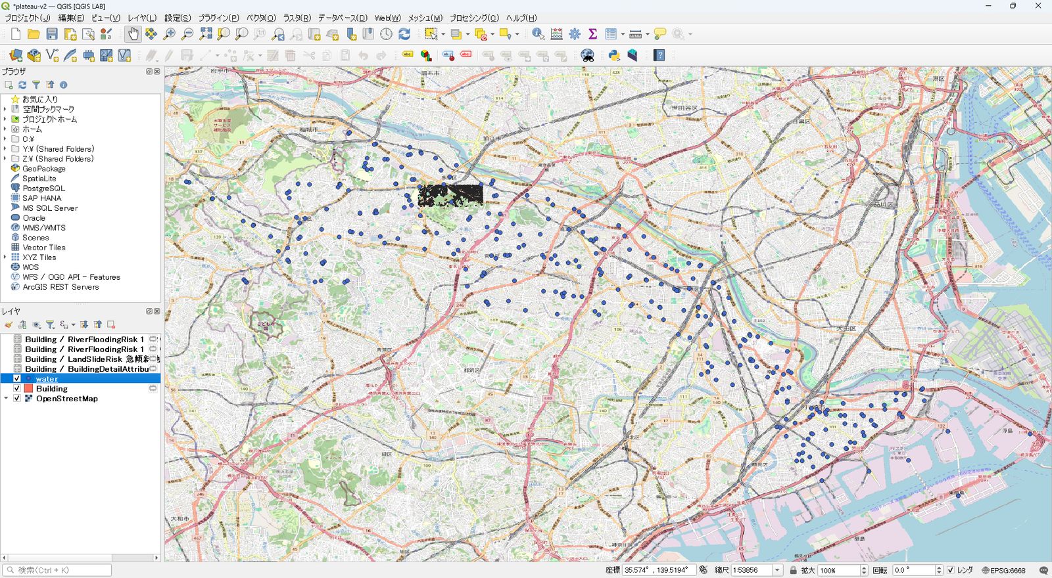Create a new project with toolbar icon
The width and height of the screenshot is (1052, 578).
click(x=16, y=34)
